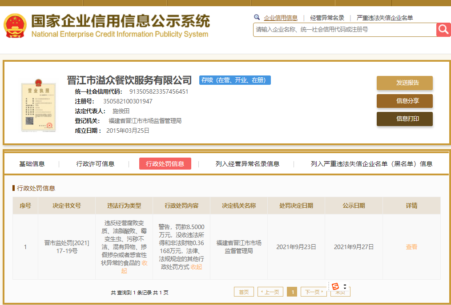Click the 发送报告 button

[405, 83]
